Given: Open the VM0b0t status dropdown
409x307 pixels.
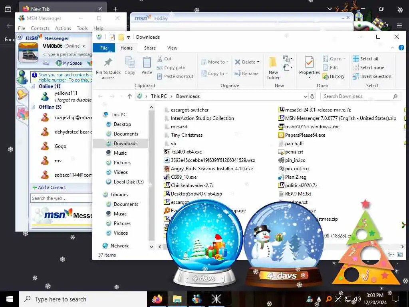Looking at the screenshot, I should pos(84,46).
